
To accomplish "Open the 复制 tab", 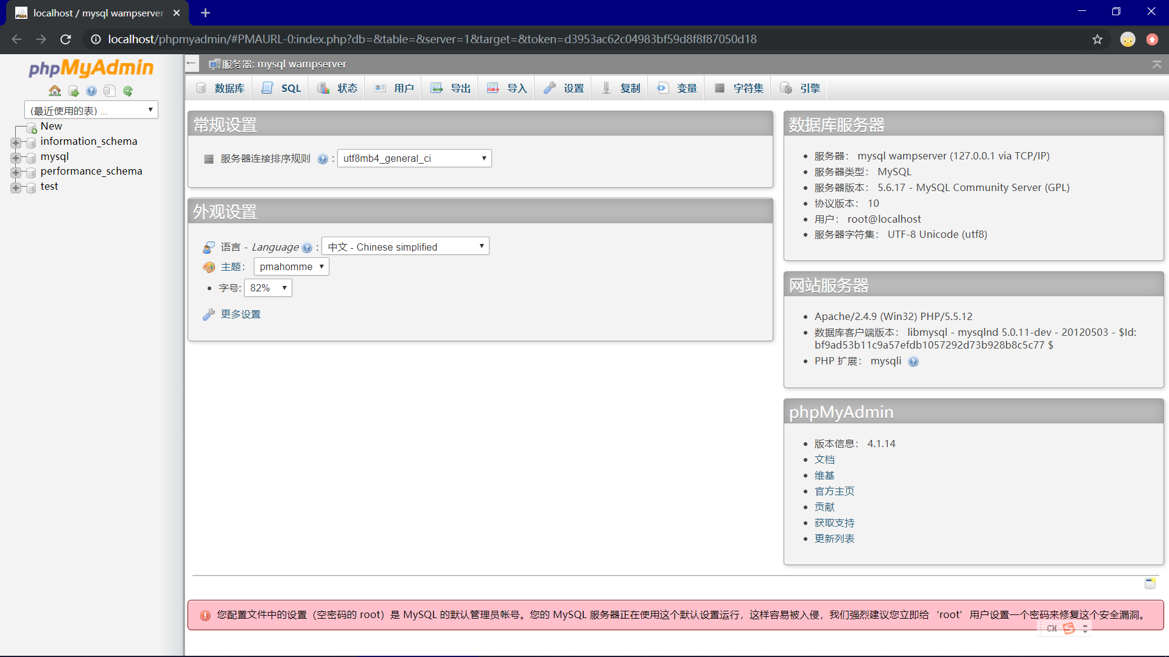I will [620, 88].
